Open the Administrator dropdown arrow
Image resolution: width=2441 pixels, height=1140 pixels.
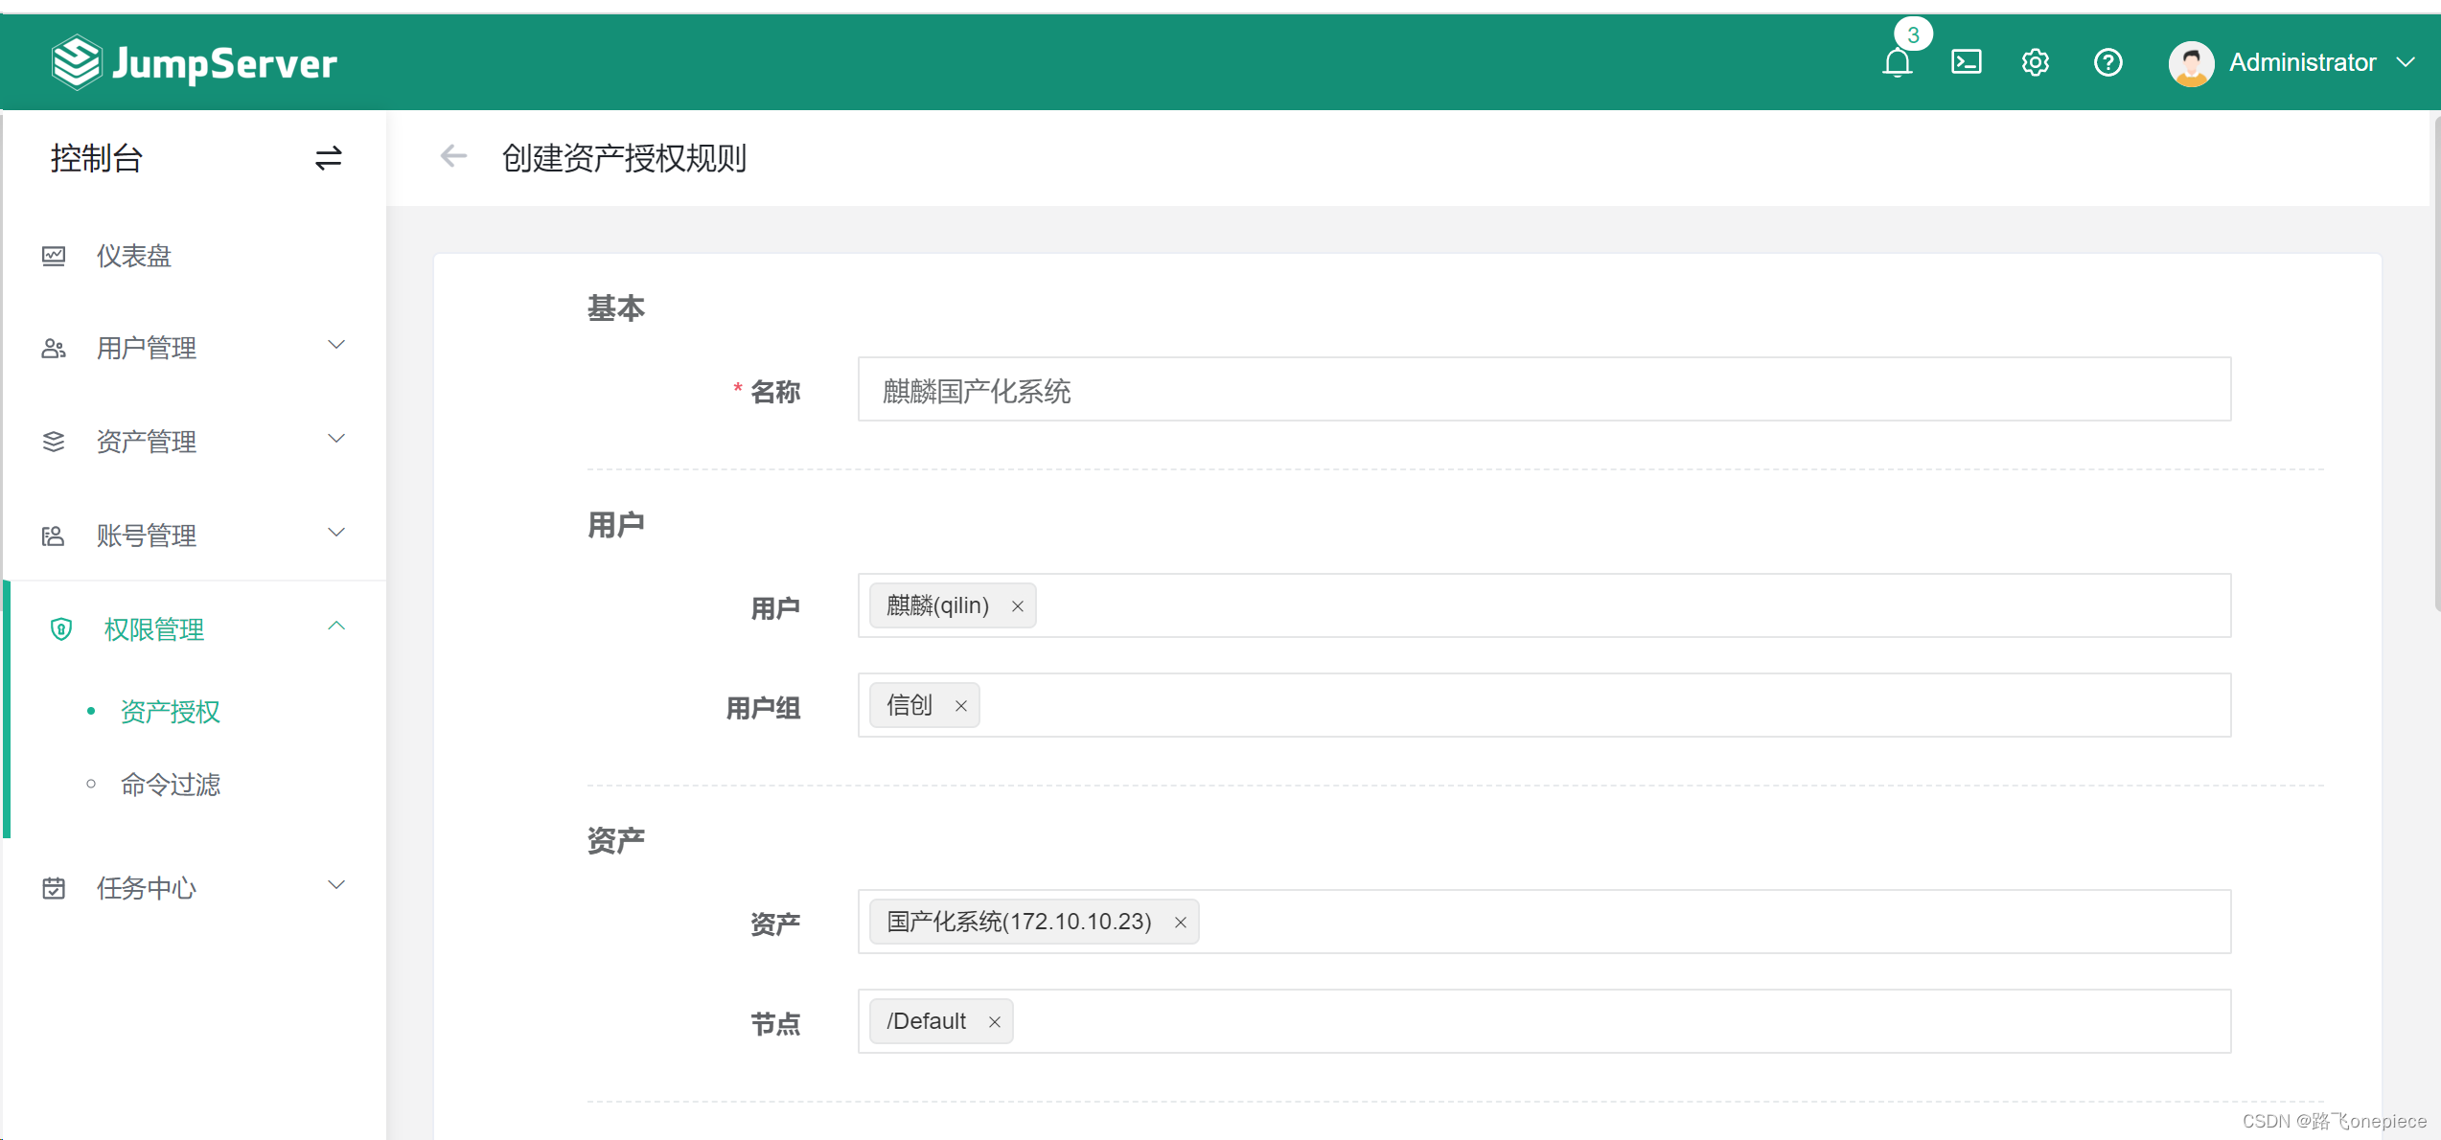point(2406,62)
